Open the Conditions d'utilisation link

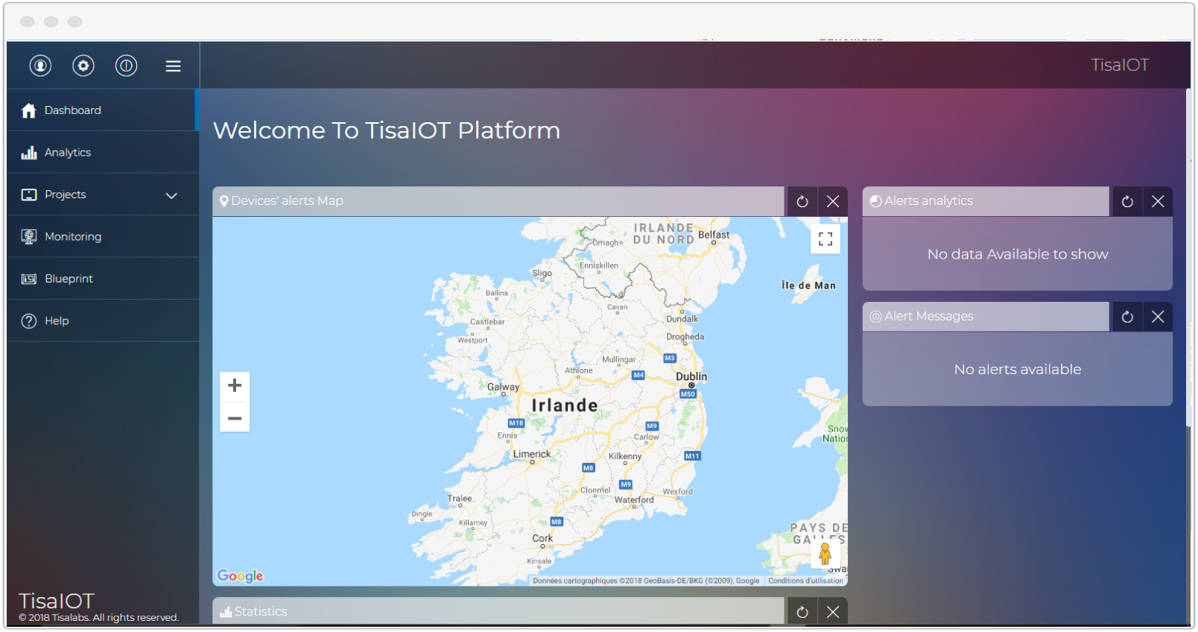805,581
